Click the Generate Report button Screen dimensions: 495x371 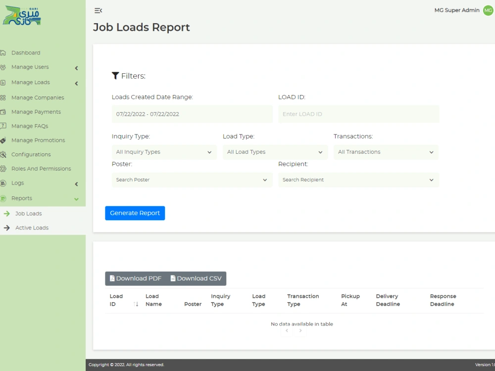135,213
